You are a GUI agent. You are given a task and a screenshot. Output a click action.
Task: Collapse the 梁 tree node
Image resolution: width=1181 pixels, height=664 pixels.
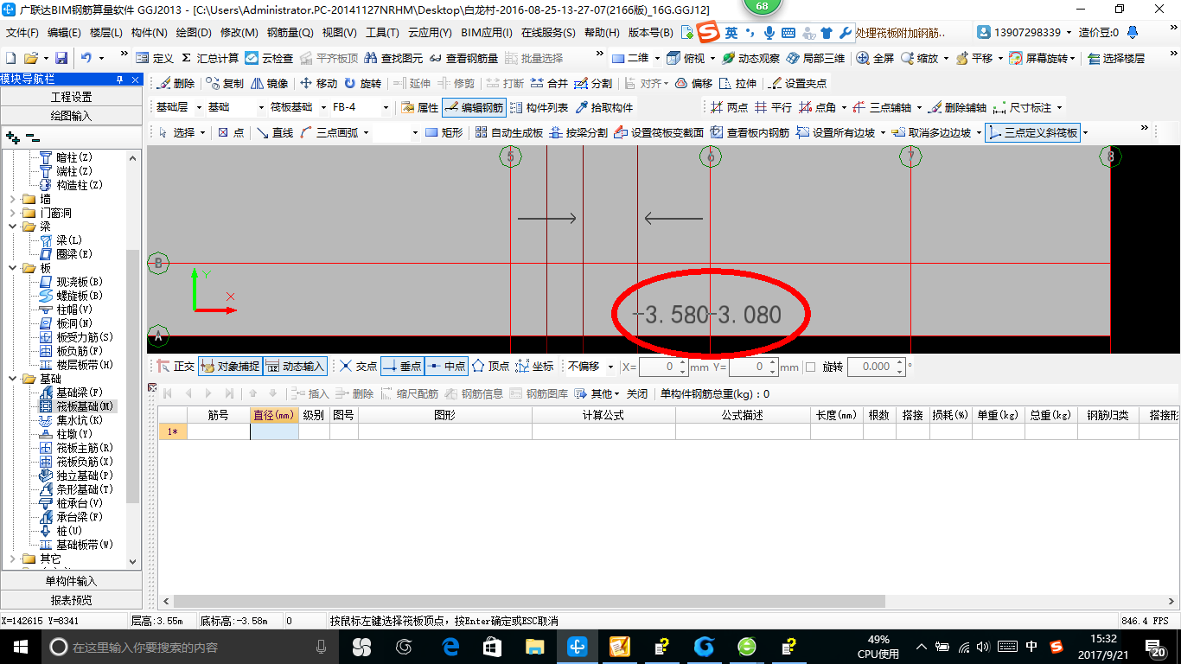[13, 227]
